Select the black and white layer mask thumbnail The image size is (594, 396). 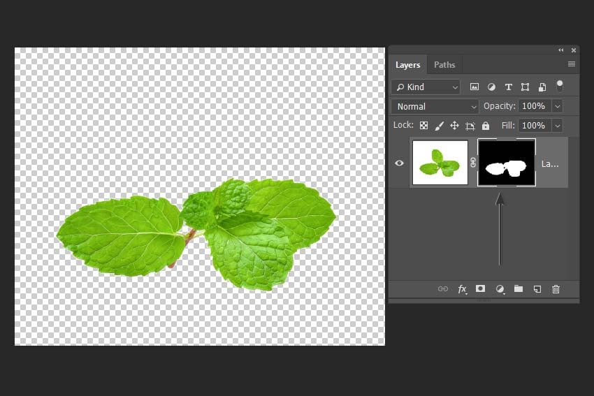(507, 163)
